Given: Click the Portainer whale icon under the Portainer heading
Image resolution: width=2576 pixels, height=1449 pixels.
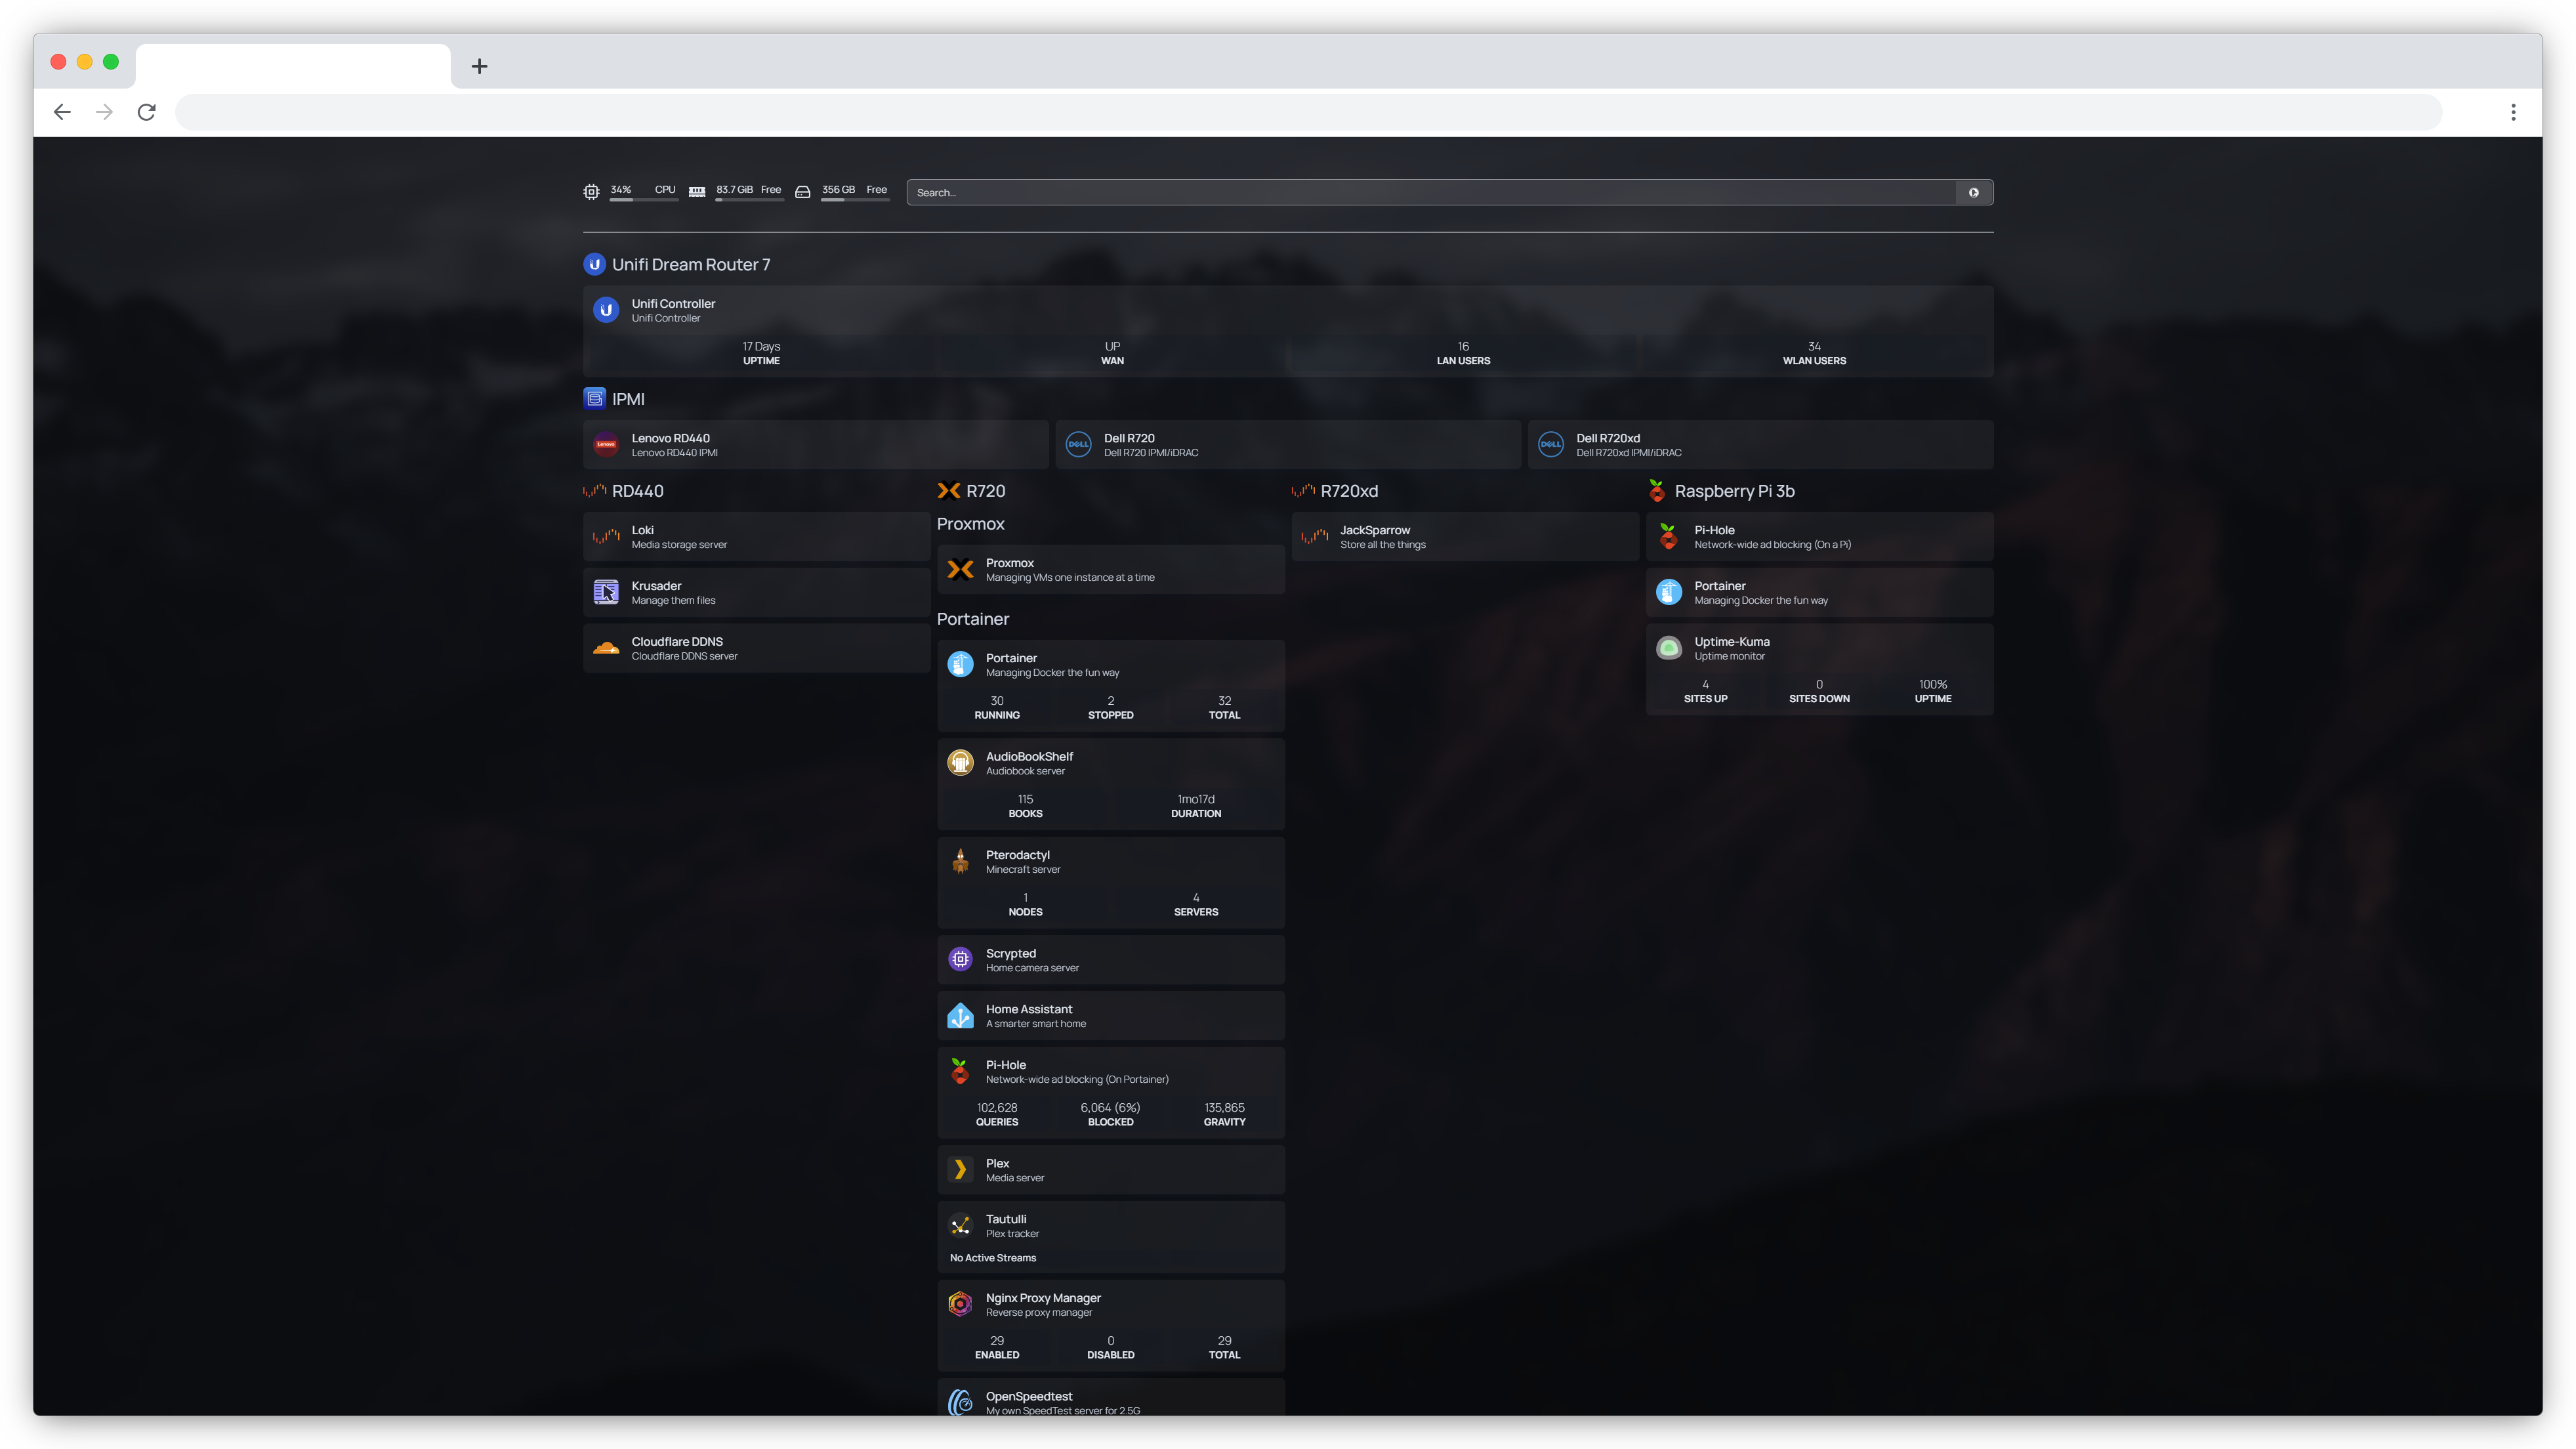Looking at the screenshot, I should tap(961, 664).
